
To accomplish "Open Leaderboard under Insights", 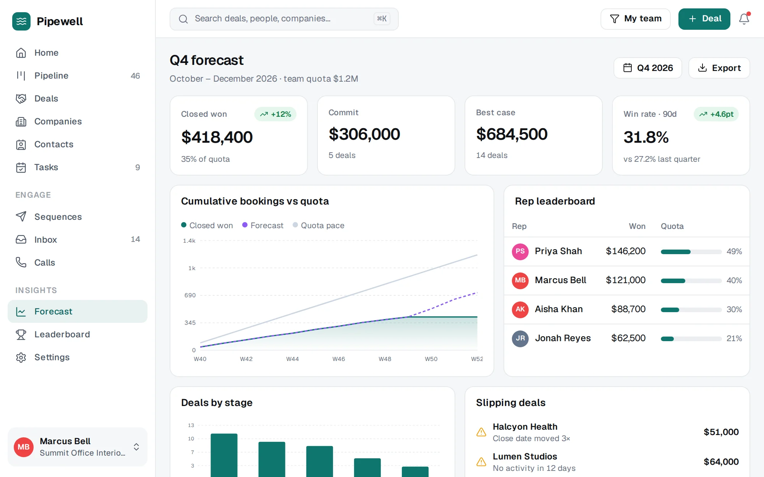I will pyautogui.click(x=78, y=334).
